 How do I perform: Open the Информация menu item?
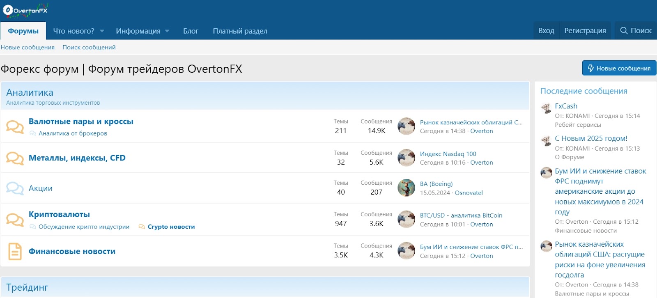(x=138, y=31)
